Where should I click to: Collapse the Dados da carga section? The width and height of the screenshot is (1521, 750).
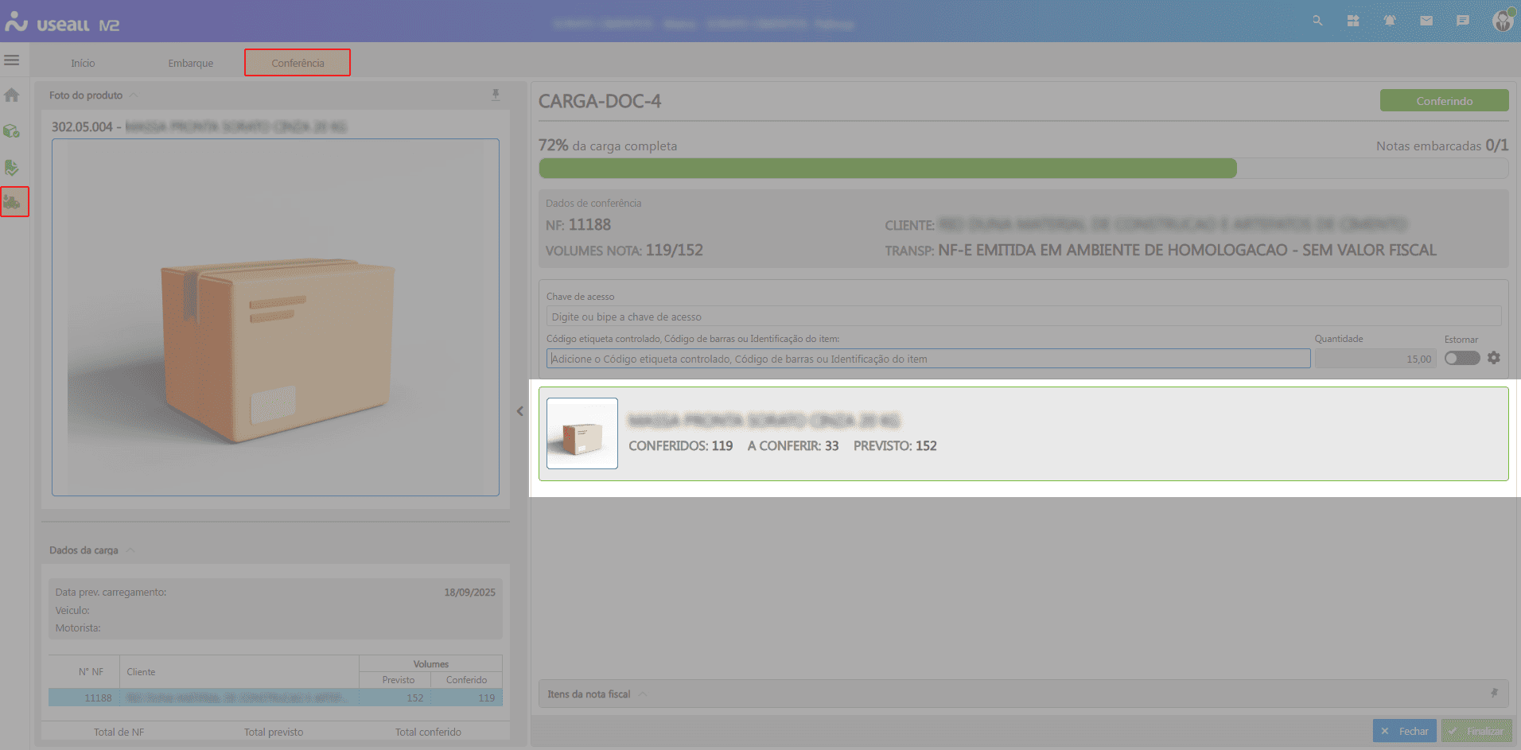point(130,550)
